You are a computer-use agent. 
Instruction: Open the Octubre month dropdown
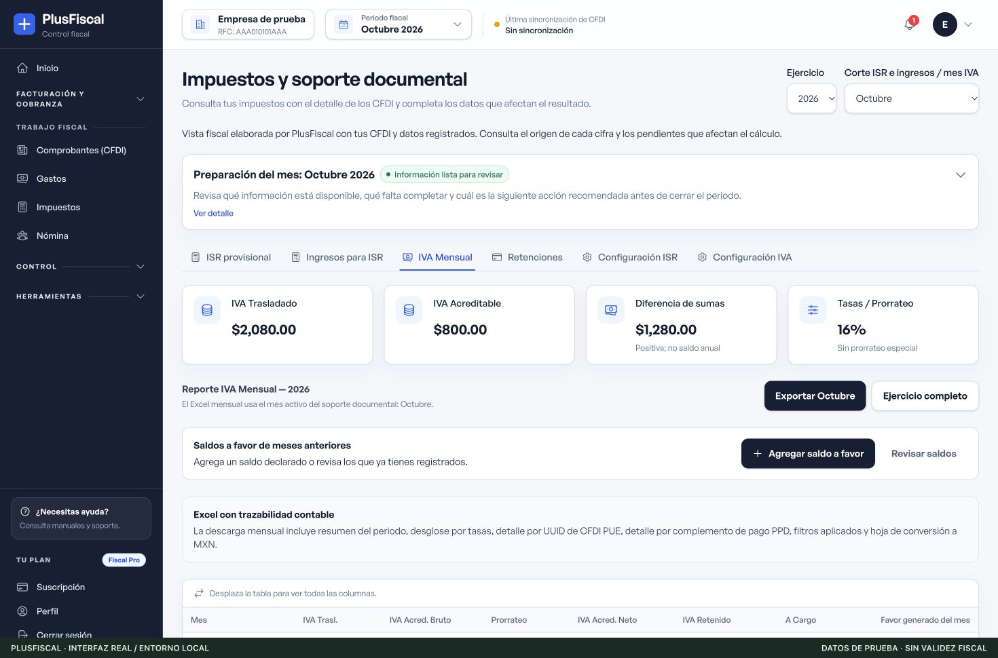click(911, 98)
